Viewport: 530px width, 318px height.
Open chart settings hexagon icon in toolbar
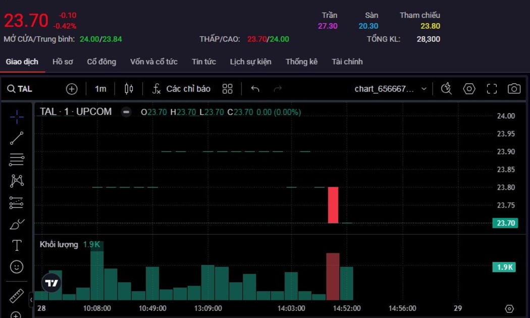pyautogui.click(x=469, y=89)
